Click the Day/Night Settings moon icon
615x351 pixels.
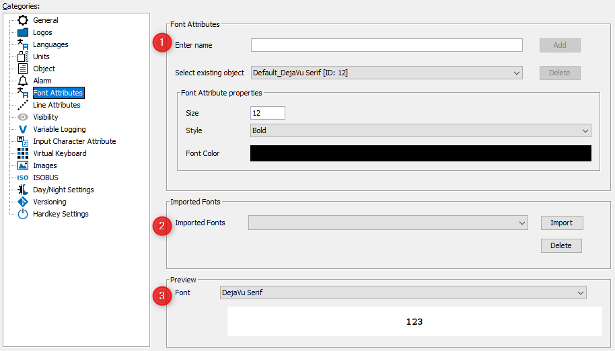pyautogui.click(x=23, y=190)
